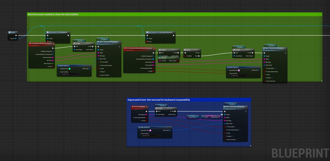Viewport: 330px width, 161px height.
Task: Click the bind icon on Bind Event to On Text Received
Action: (x=48, y=33)
